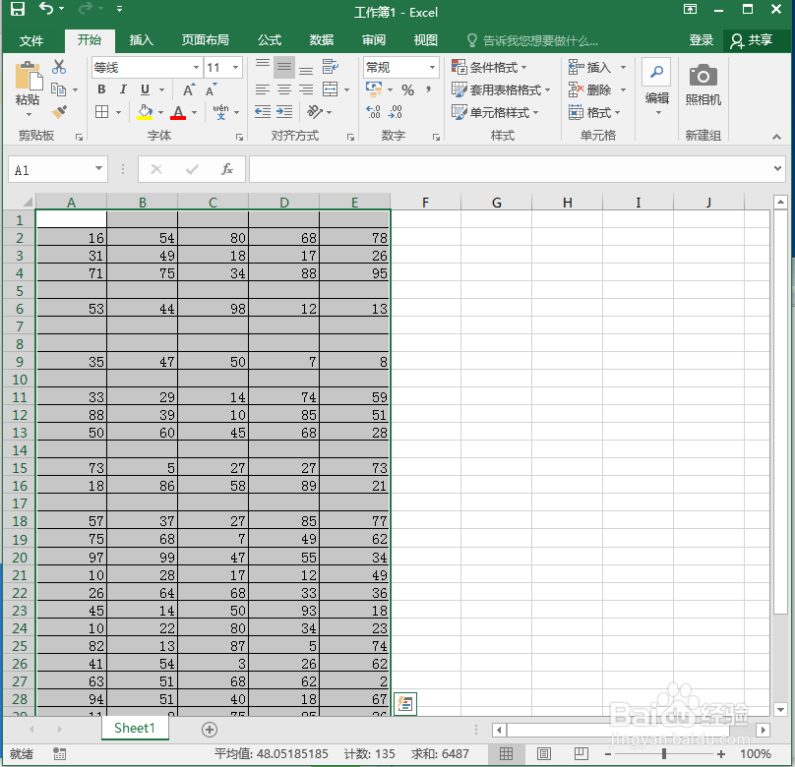Click the Accounting Number Format icon

tap(374, 89)
